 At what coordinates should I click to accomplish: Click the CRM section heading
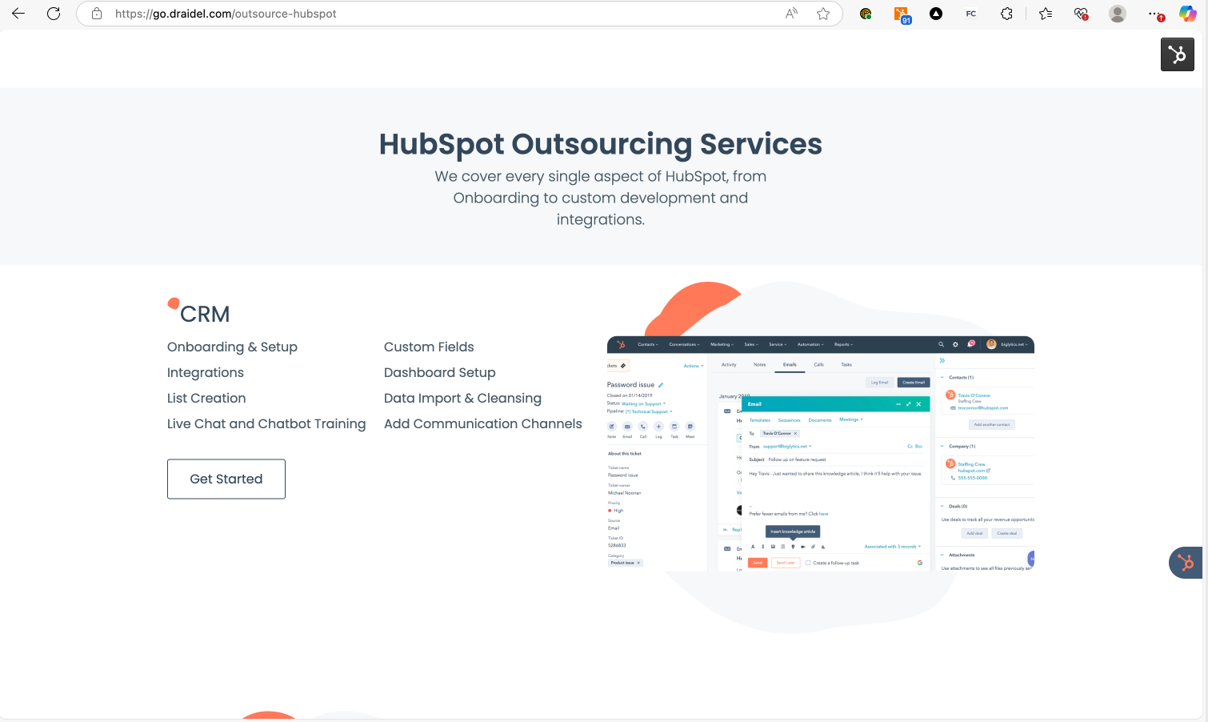205,314
